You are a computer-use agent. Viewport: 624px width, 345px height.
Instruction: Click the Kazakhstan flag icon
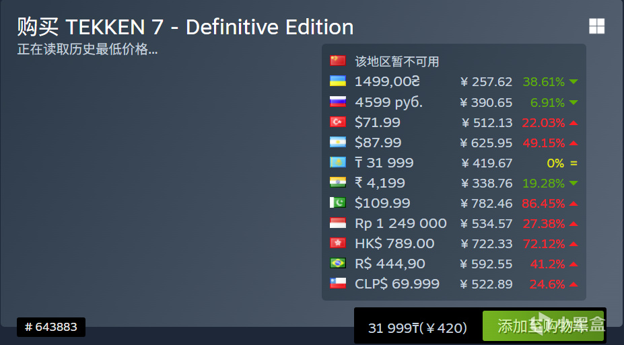tap(337, 163)
